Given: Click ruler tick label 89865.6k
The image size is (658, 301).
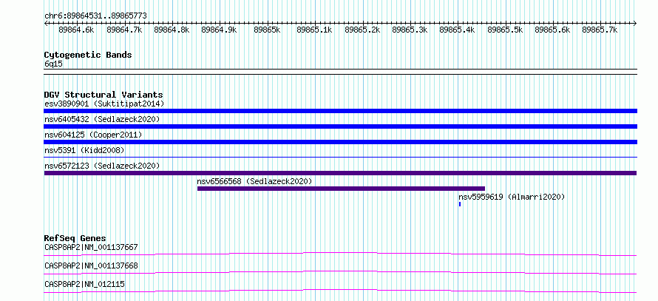Looking at the screenshot, I should (x=552, y=30).
